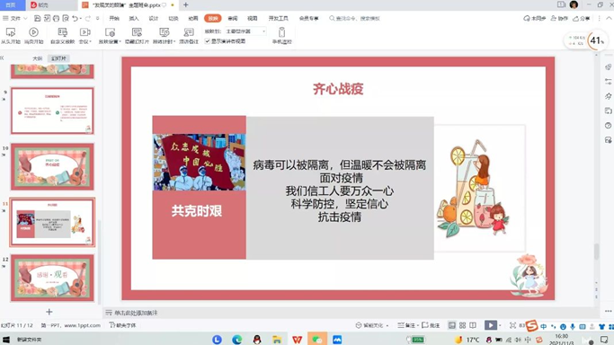Open the display monitor combo box
The image size is (614, 345).
[245, 31]
